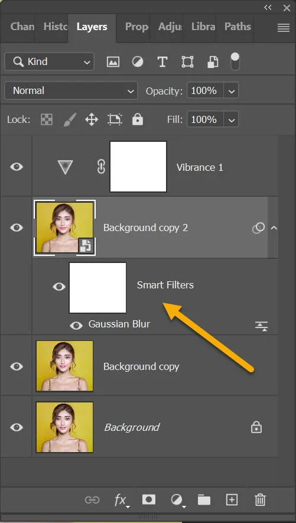Click the Background layer thumbnail
The image size is (296, 523).
(x=64, y=427)
